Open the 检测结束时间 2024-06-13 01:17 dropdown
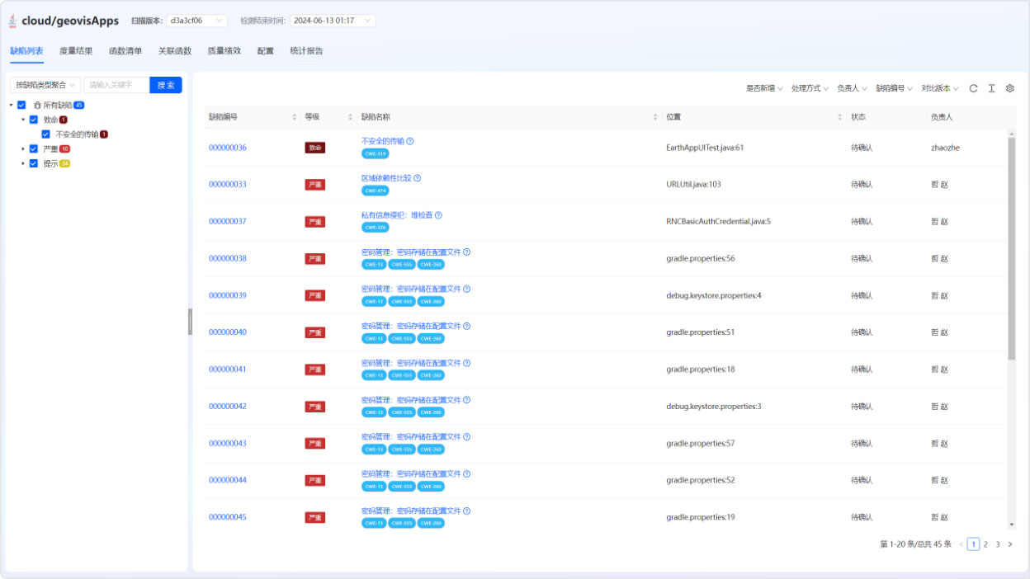Image resolution: width=1030 pixels, height=579 pixels. tap(333, 21)
